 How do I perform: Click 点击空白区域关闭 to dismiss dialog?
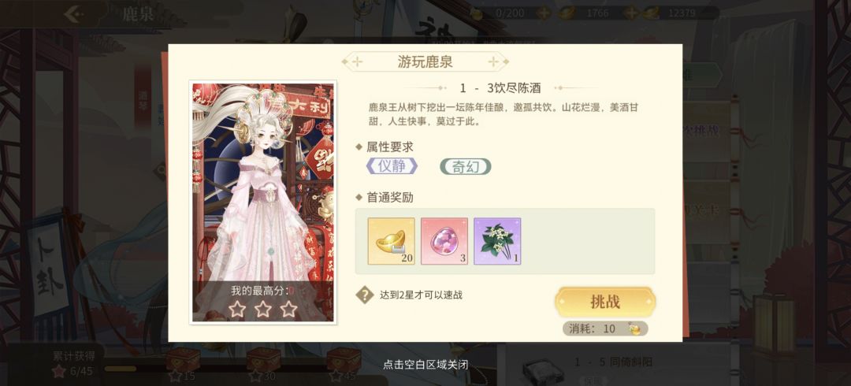click(x=425, y=365)
